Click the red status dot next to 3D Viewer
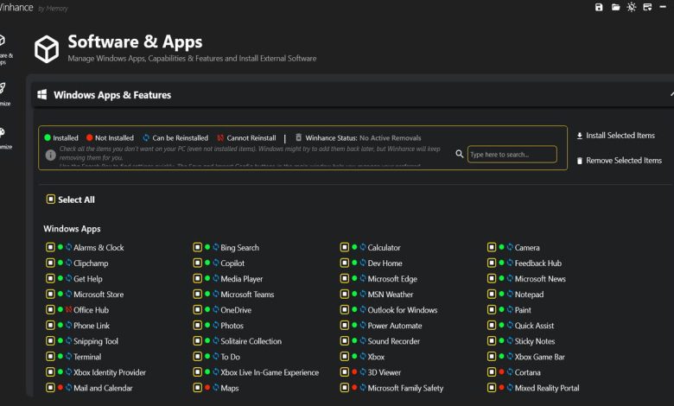The width and height of the screenshot is (674, 406). pyautogui.click(x=354, y=372)
